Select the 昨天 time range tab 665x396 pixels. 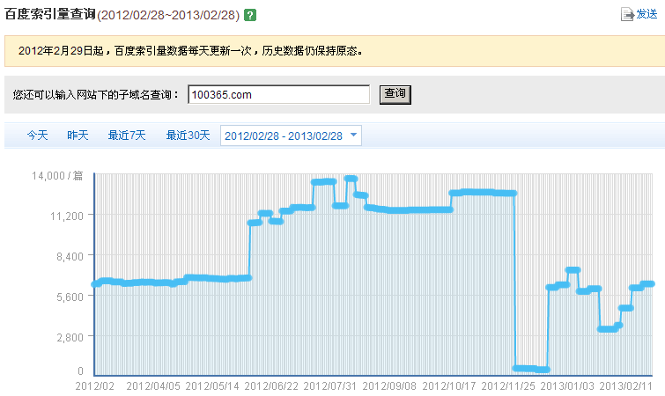click(78, 136)
